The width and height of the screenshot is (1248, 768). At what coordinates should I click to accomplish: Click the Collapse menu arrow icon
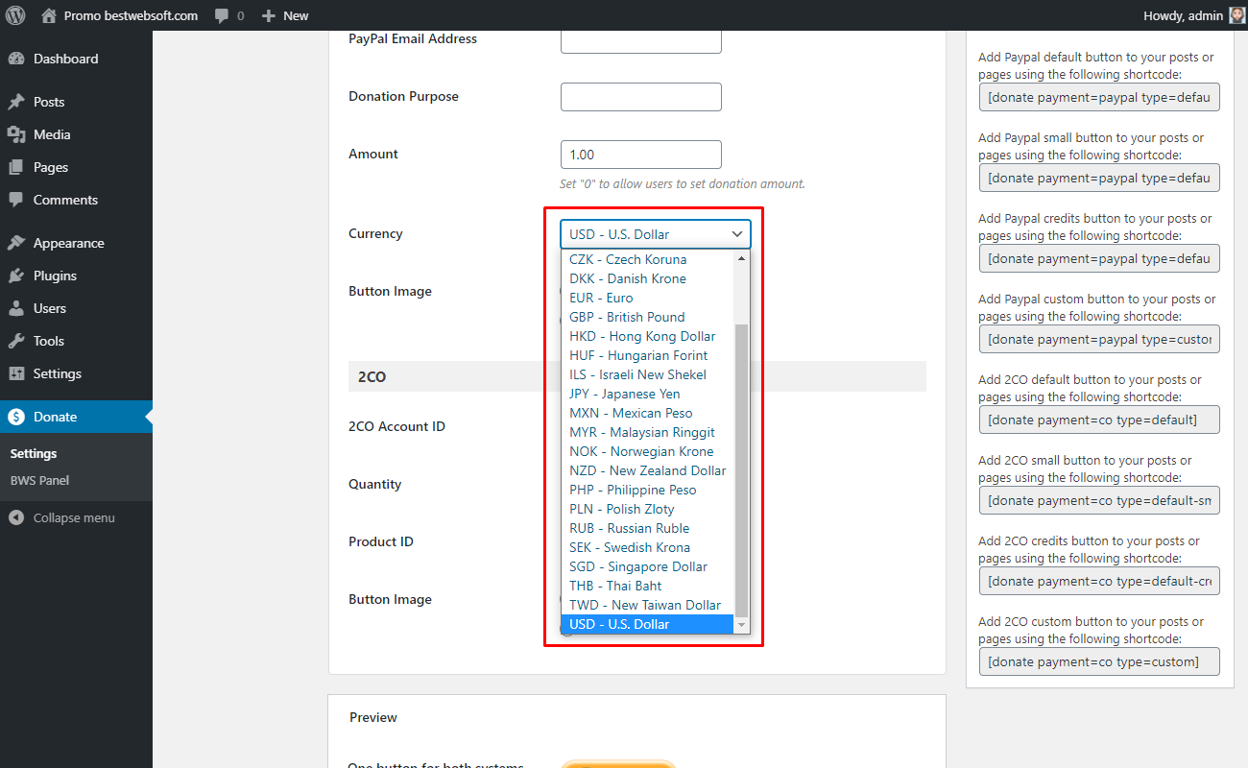pyautogui.click(x=16, y=517)
